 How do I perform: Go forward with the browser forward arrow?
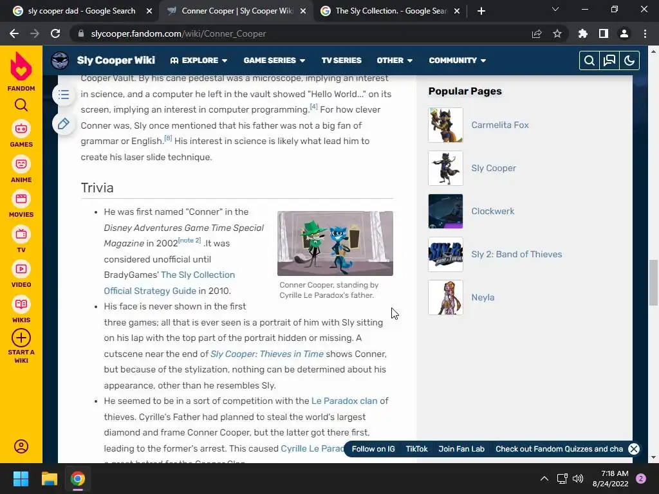(x=35, y=33)
